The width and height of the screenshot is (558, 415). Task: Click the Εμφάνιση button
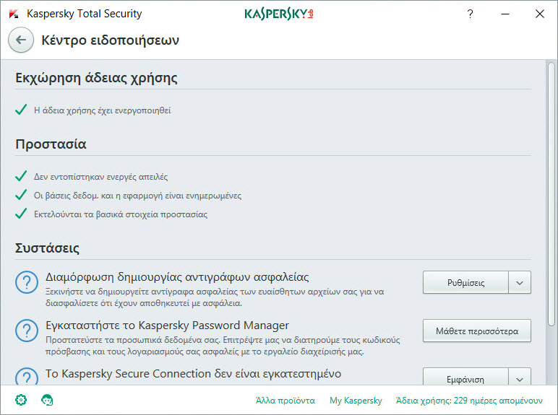click(465, 379)
